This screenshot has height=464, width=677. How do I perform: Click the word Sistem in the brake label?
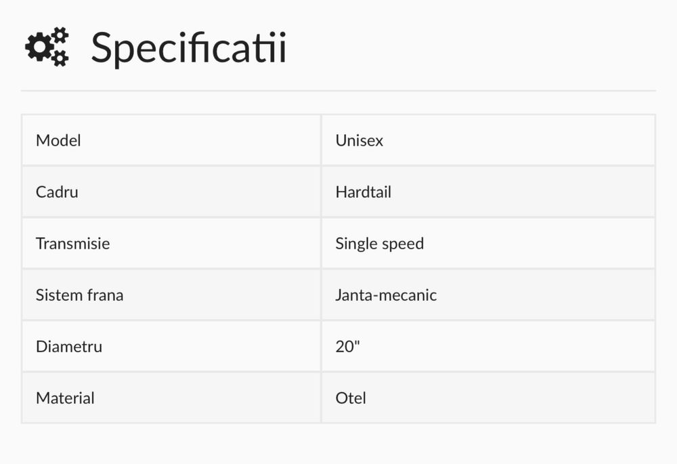(x=58, y=295)
